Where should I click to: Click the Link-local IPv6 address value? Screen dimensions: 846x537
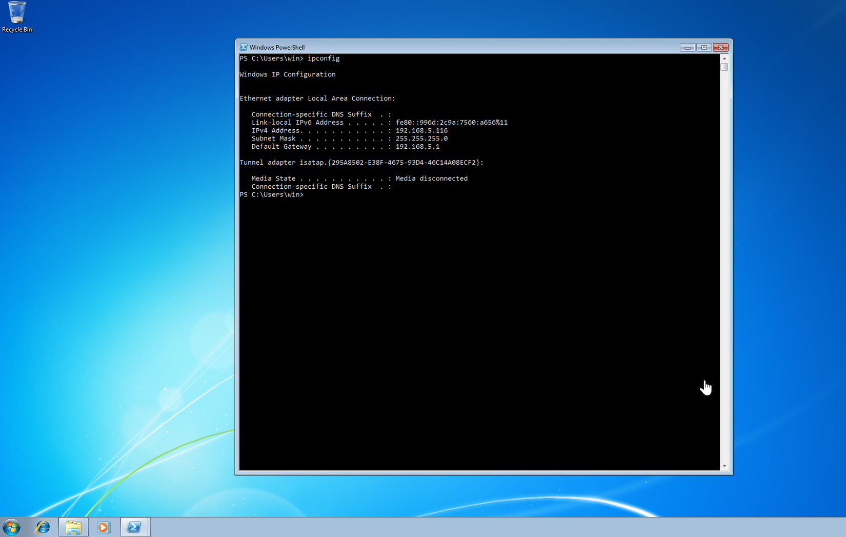point(451,123)
